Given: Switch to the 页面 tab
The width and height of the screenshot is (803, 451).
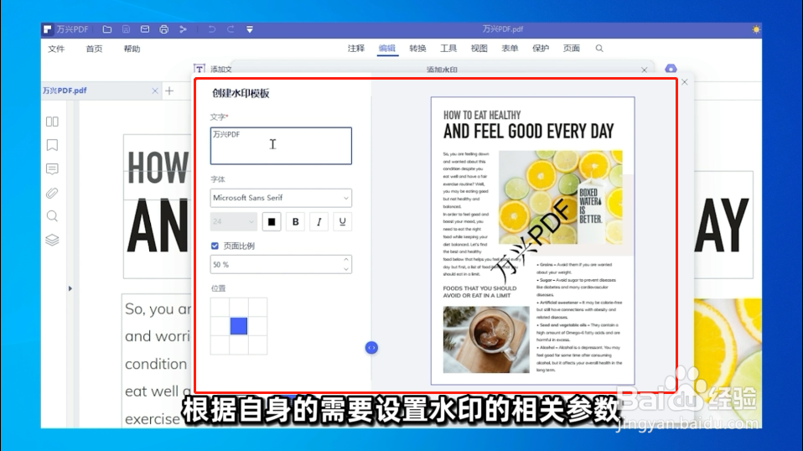Looking at the screenshot, I should point(572,48).
